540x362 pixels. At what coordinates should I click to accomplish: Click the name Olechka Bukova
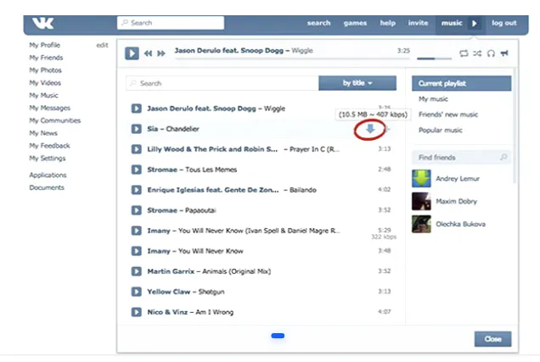(x=461, y=224)
